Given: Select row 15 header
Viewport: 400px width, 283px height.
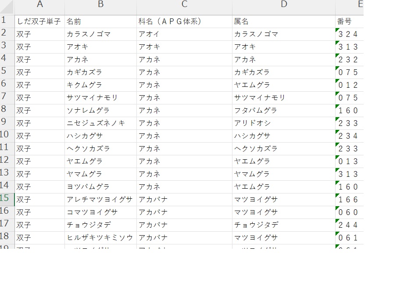Looking at the screenshot, I should pos(7,200).
